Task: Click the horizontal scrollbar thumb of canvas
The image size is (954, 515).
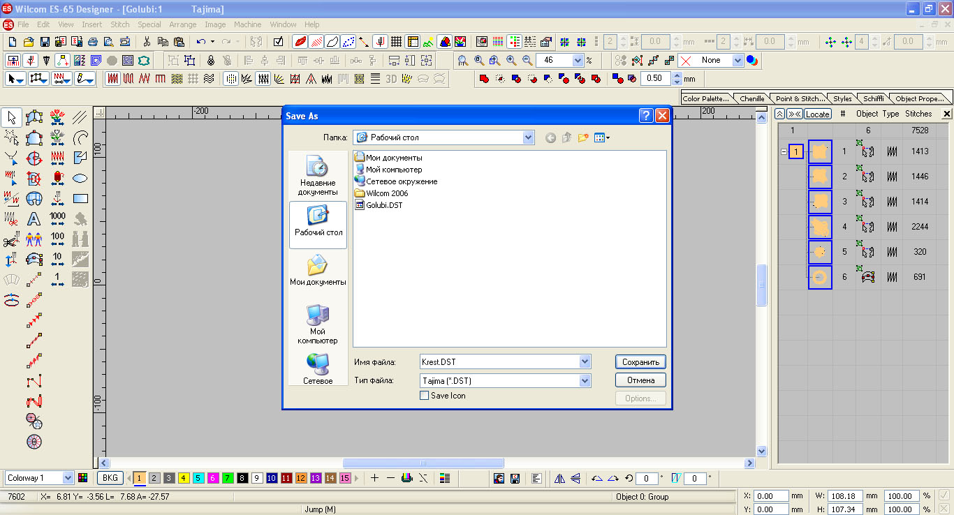Action: coord(423,463)
